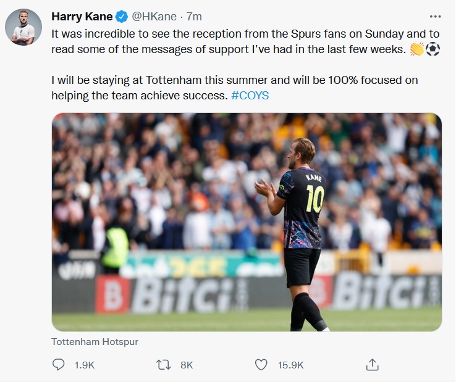Viewport: 456px width, 382px height.
Task: Open Harry Kane's profile picture
Action: [x=23, y=27]
